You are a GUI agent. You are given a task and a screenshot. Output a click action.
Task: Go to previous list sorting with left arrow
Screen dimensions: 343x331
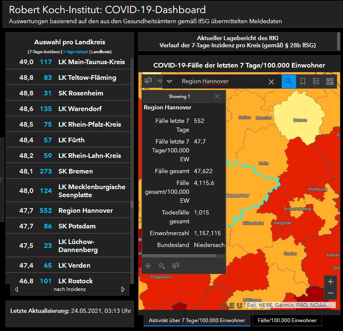coord(16,290)
